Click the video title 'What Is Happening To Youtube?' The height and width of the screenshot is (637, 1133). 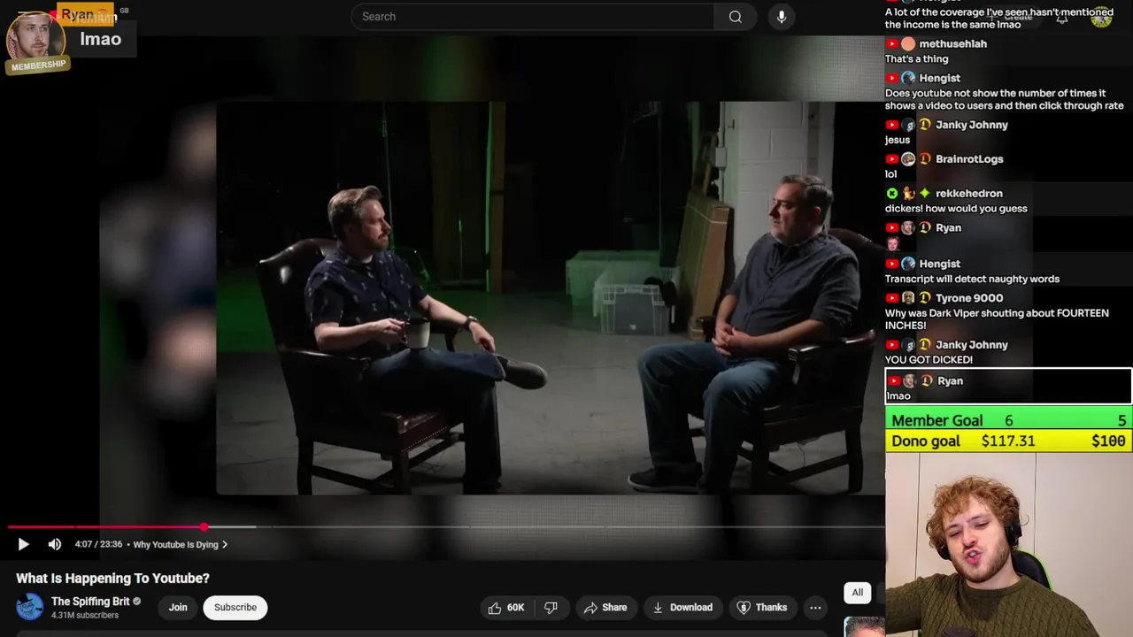pyautogui.click(x=112, y=579)
